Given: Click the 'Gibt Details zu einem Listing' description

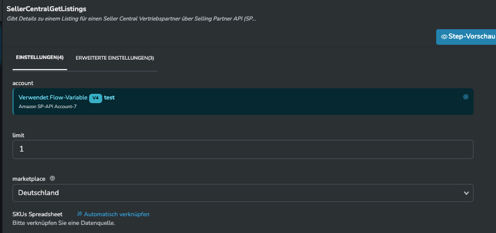Looking at the screenshot, I should (131, 19).
